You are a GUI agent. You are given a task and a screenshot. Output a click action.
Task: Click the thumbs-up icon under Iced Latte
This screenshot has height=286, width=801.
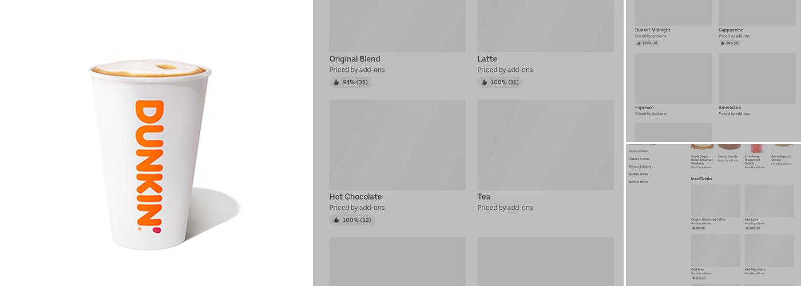pos(747,228)
